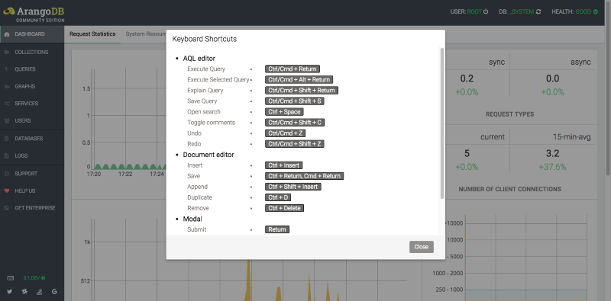Click the GOOD health status text
Image resolution: width=611 pixels, height=301 pixels.
click(x=584, y=11)
